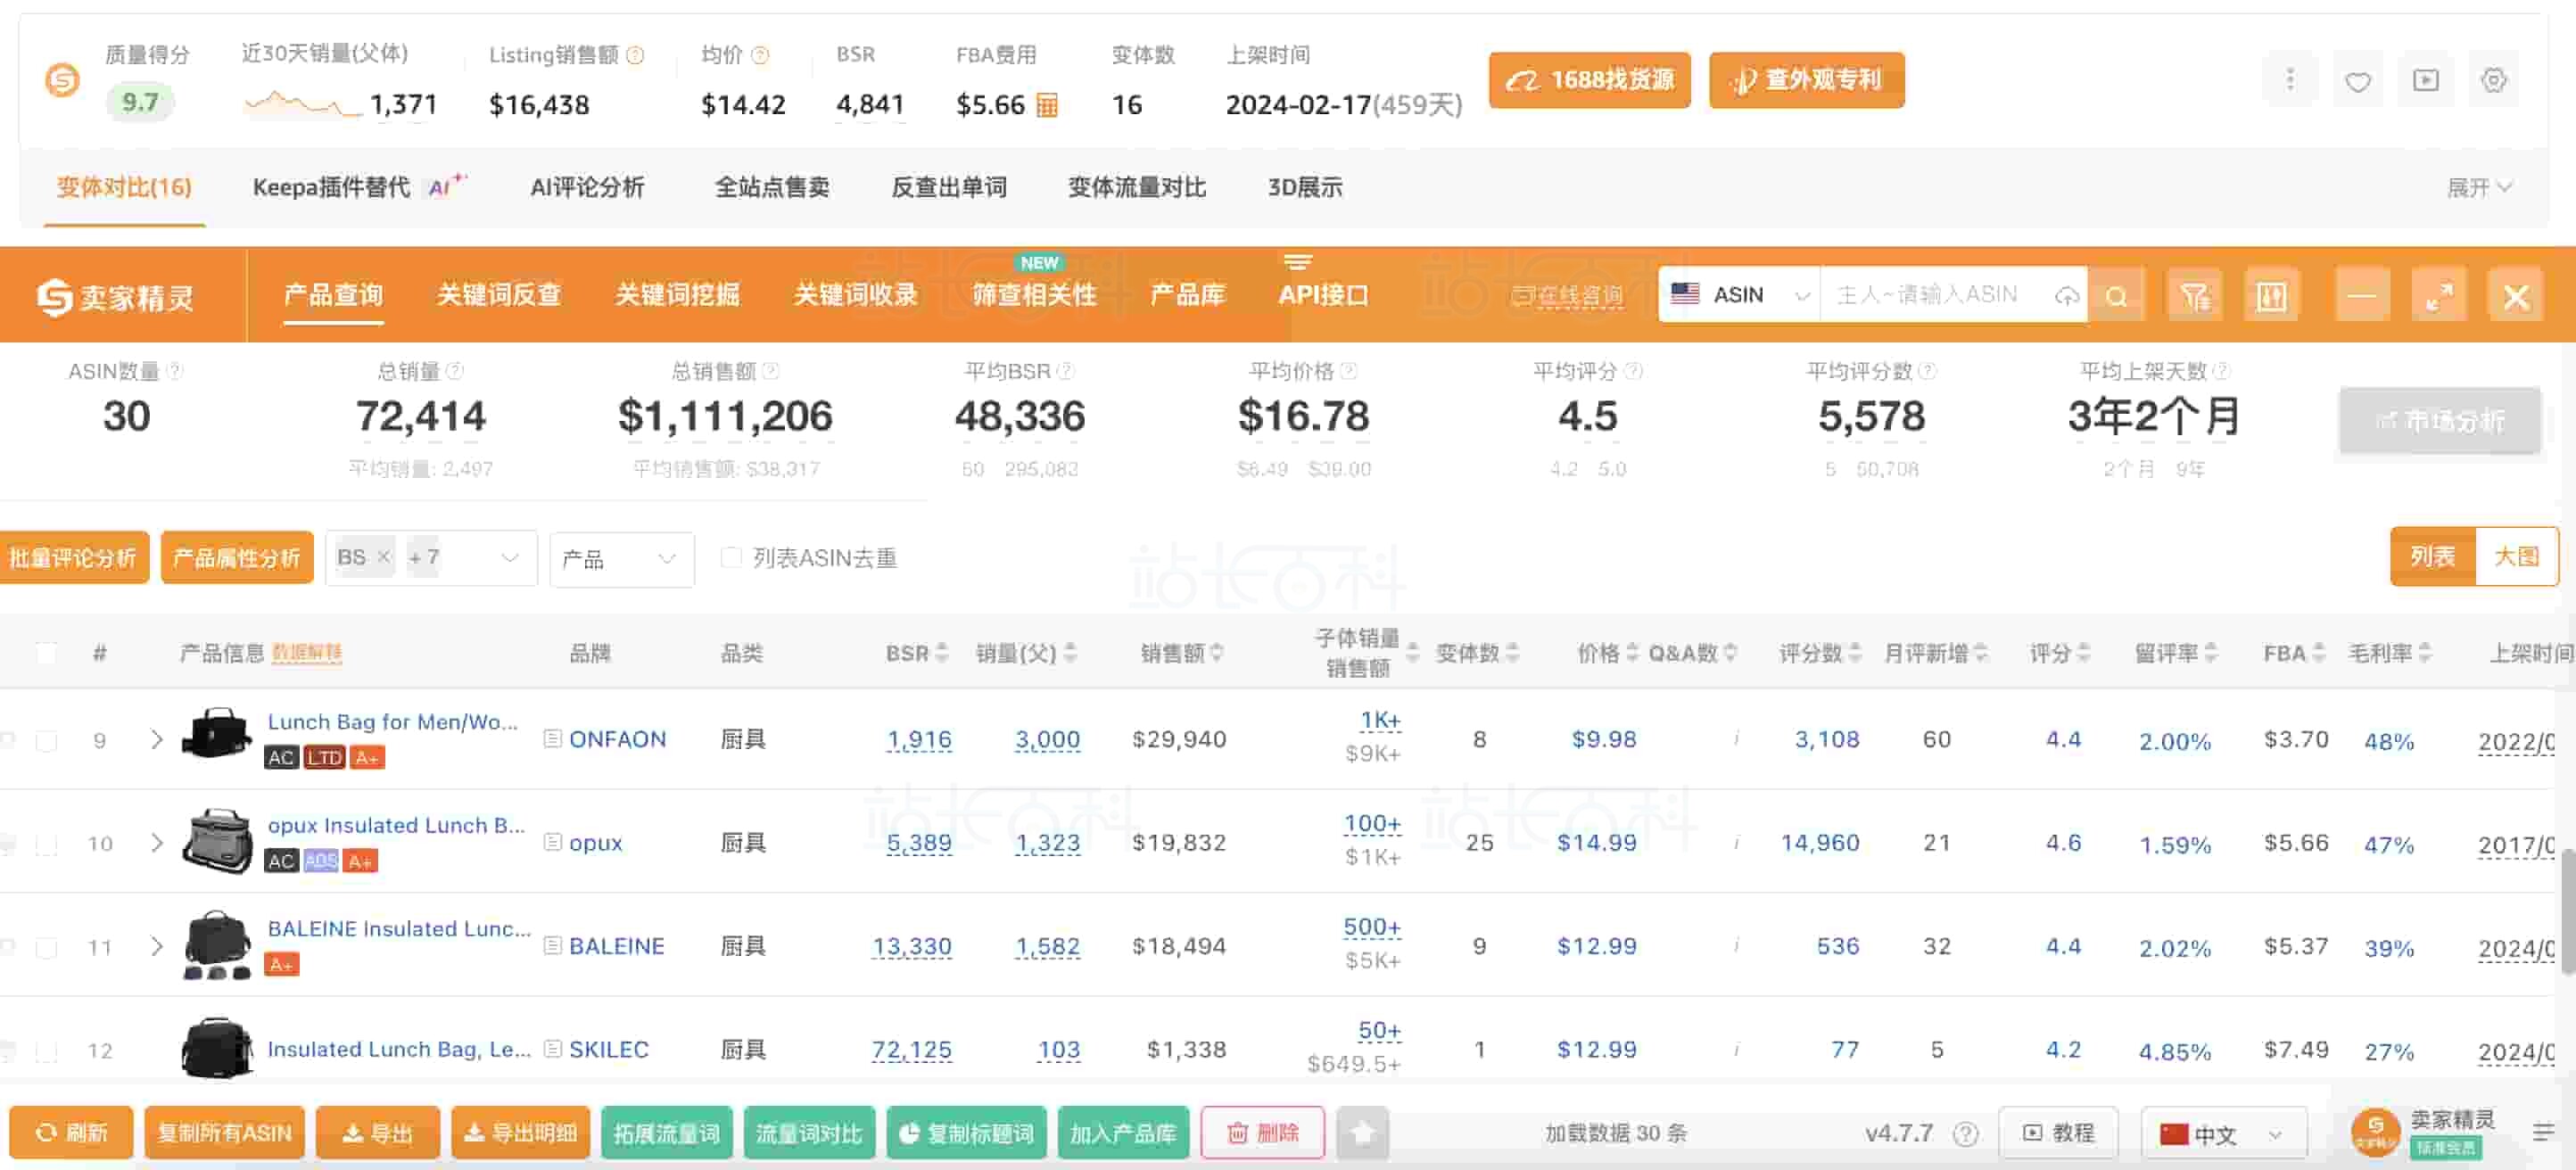Toggle the 列表ASIN去重 checkbox

731,557
